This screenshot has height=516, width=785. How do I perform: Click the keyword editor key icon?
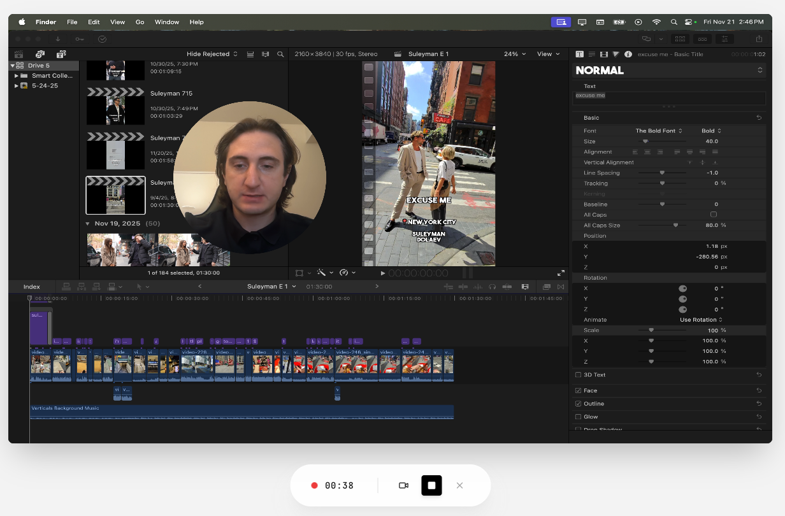[80, 39]
